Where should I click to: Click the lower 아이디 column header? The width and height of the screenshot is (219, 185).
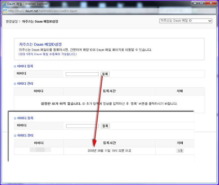click(39, 143)
